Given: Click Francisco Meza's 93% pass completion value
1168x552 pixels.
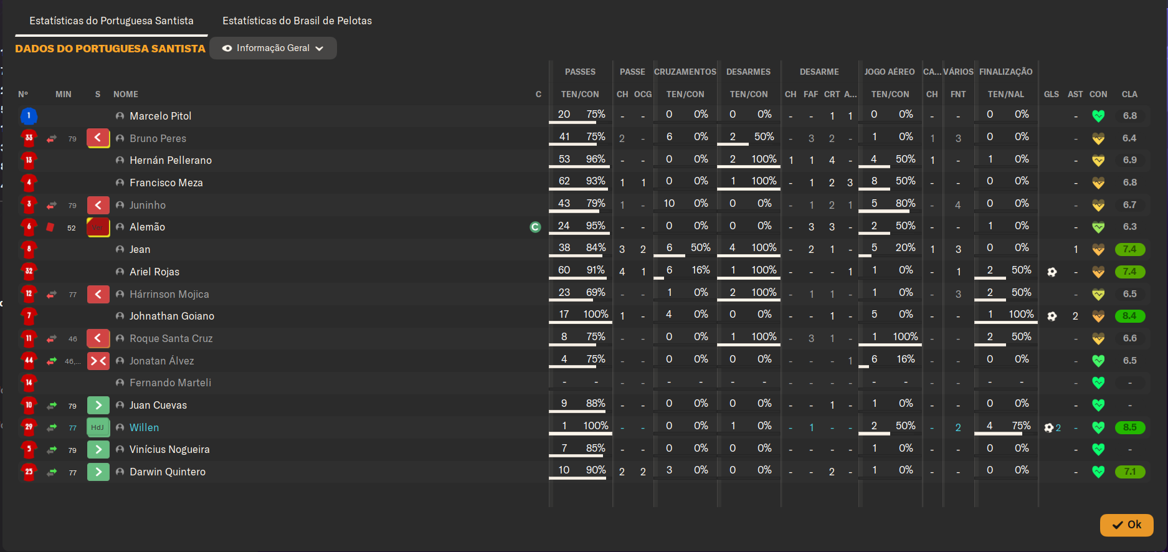Looking at the screenshot, I should pyautogui.click(x=596, y=181).
